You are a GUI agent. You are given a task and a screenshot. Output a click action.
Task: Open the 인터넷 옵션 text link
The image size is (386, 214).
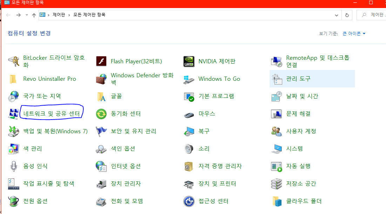(126, 166)
